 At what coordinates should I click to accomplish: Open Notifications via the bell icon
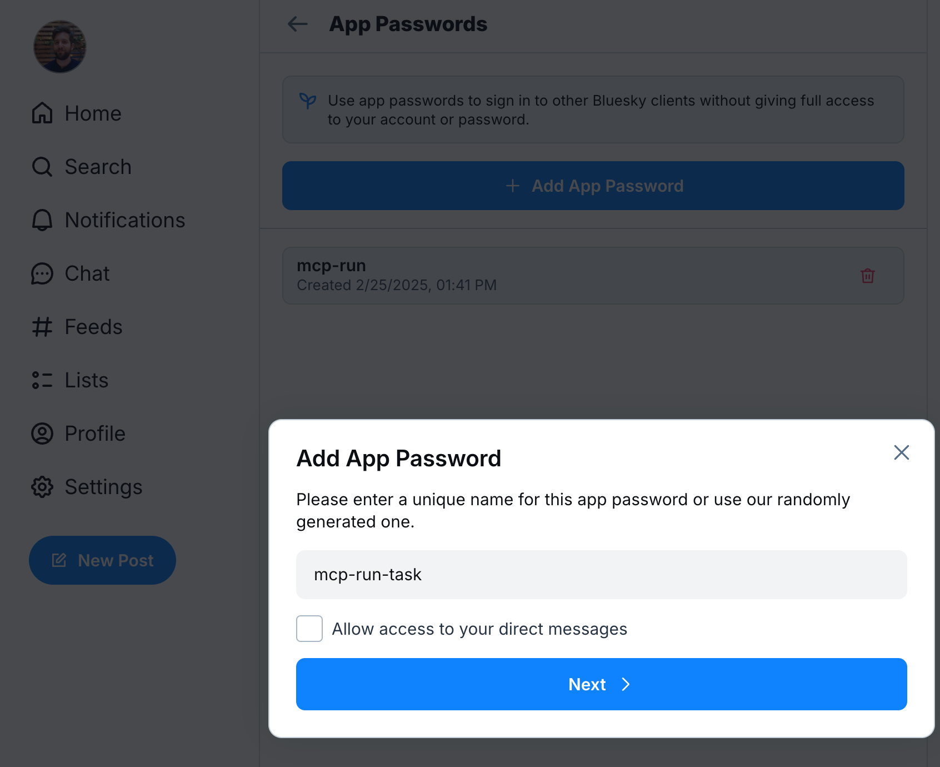[x=42, y=220]
